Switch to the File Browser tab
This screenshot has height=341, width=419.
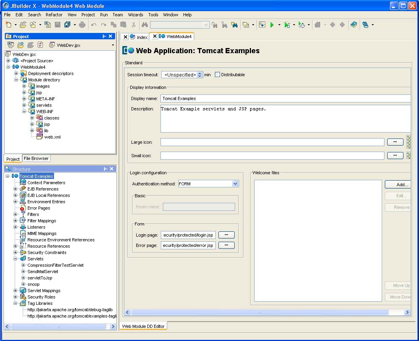[36, 158]
